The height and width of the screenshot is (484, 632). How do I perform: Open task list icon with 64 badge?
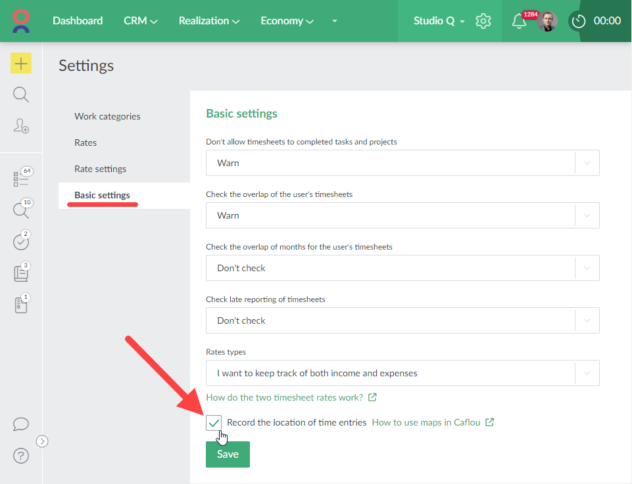[x=21, y=179]
